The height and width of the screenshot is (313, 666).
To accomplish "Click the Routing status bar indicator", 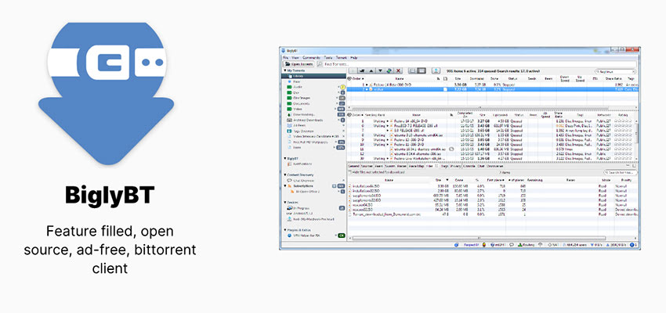I will [x=526, y=245].
